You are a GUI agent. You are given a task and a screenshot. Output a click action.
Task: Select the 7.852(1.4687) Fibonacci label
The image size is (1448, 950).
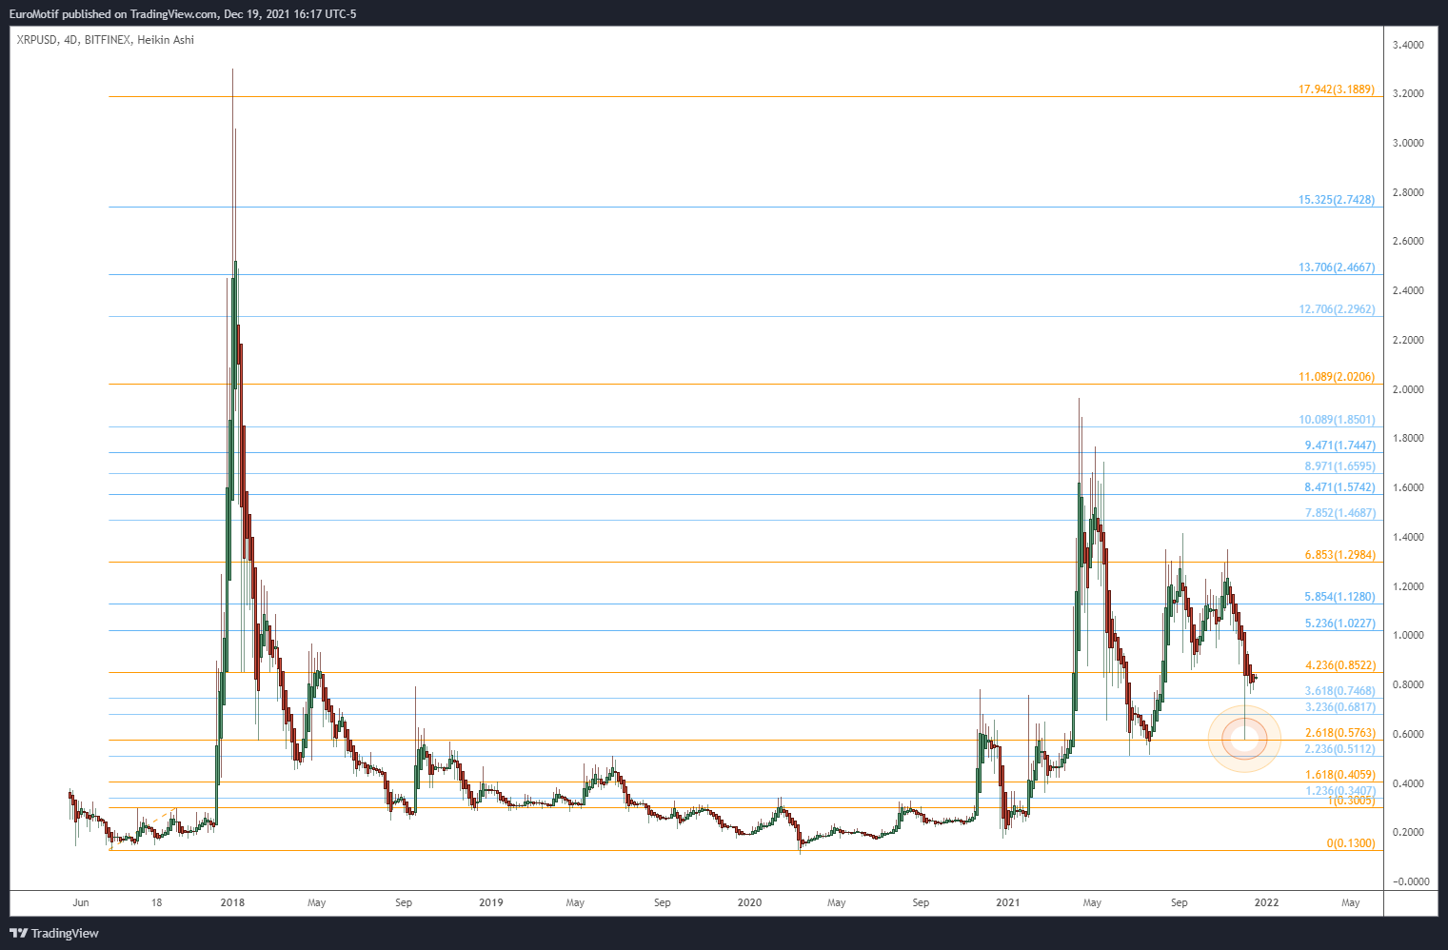1339,513
